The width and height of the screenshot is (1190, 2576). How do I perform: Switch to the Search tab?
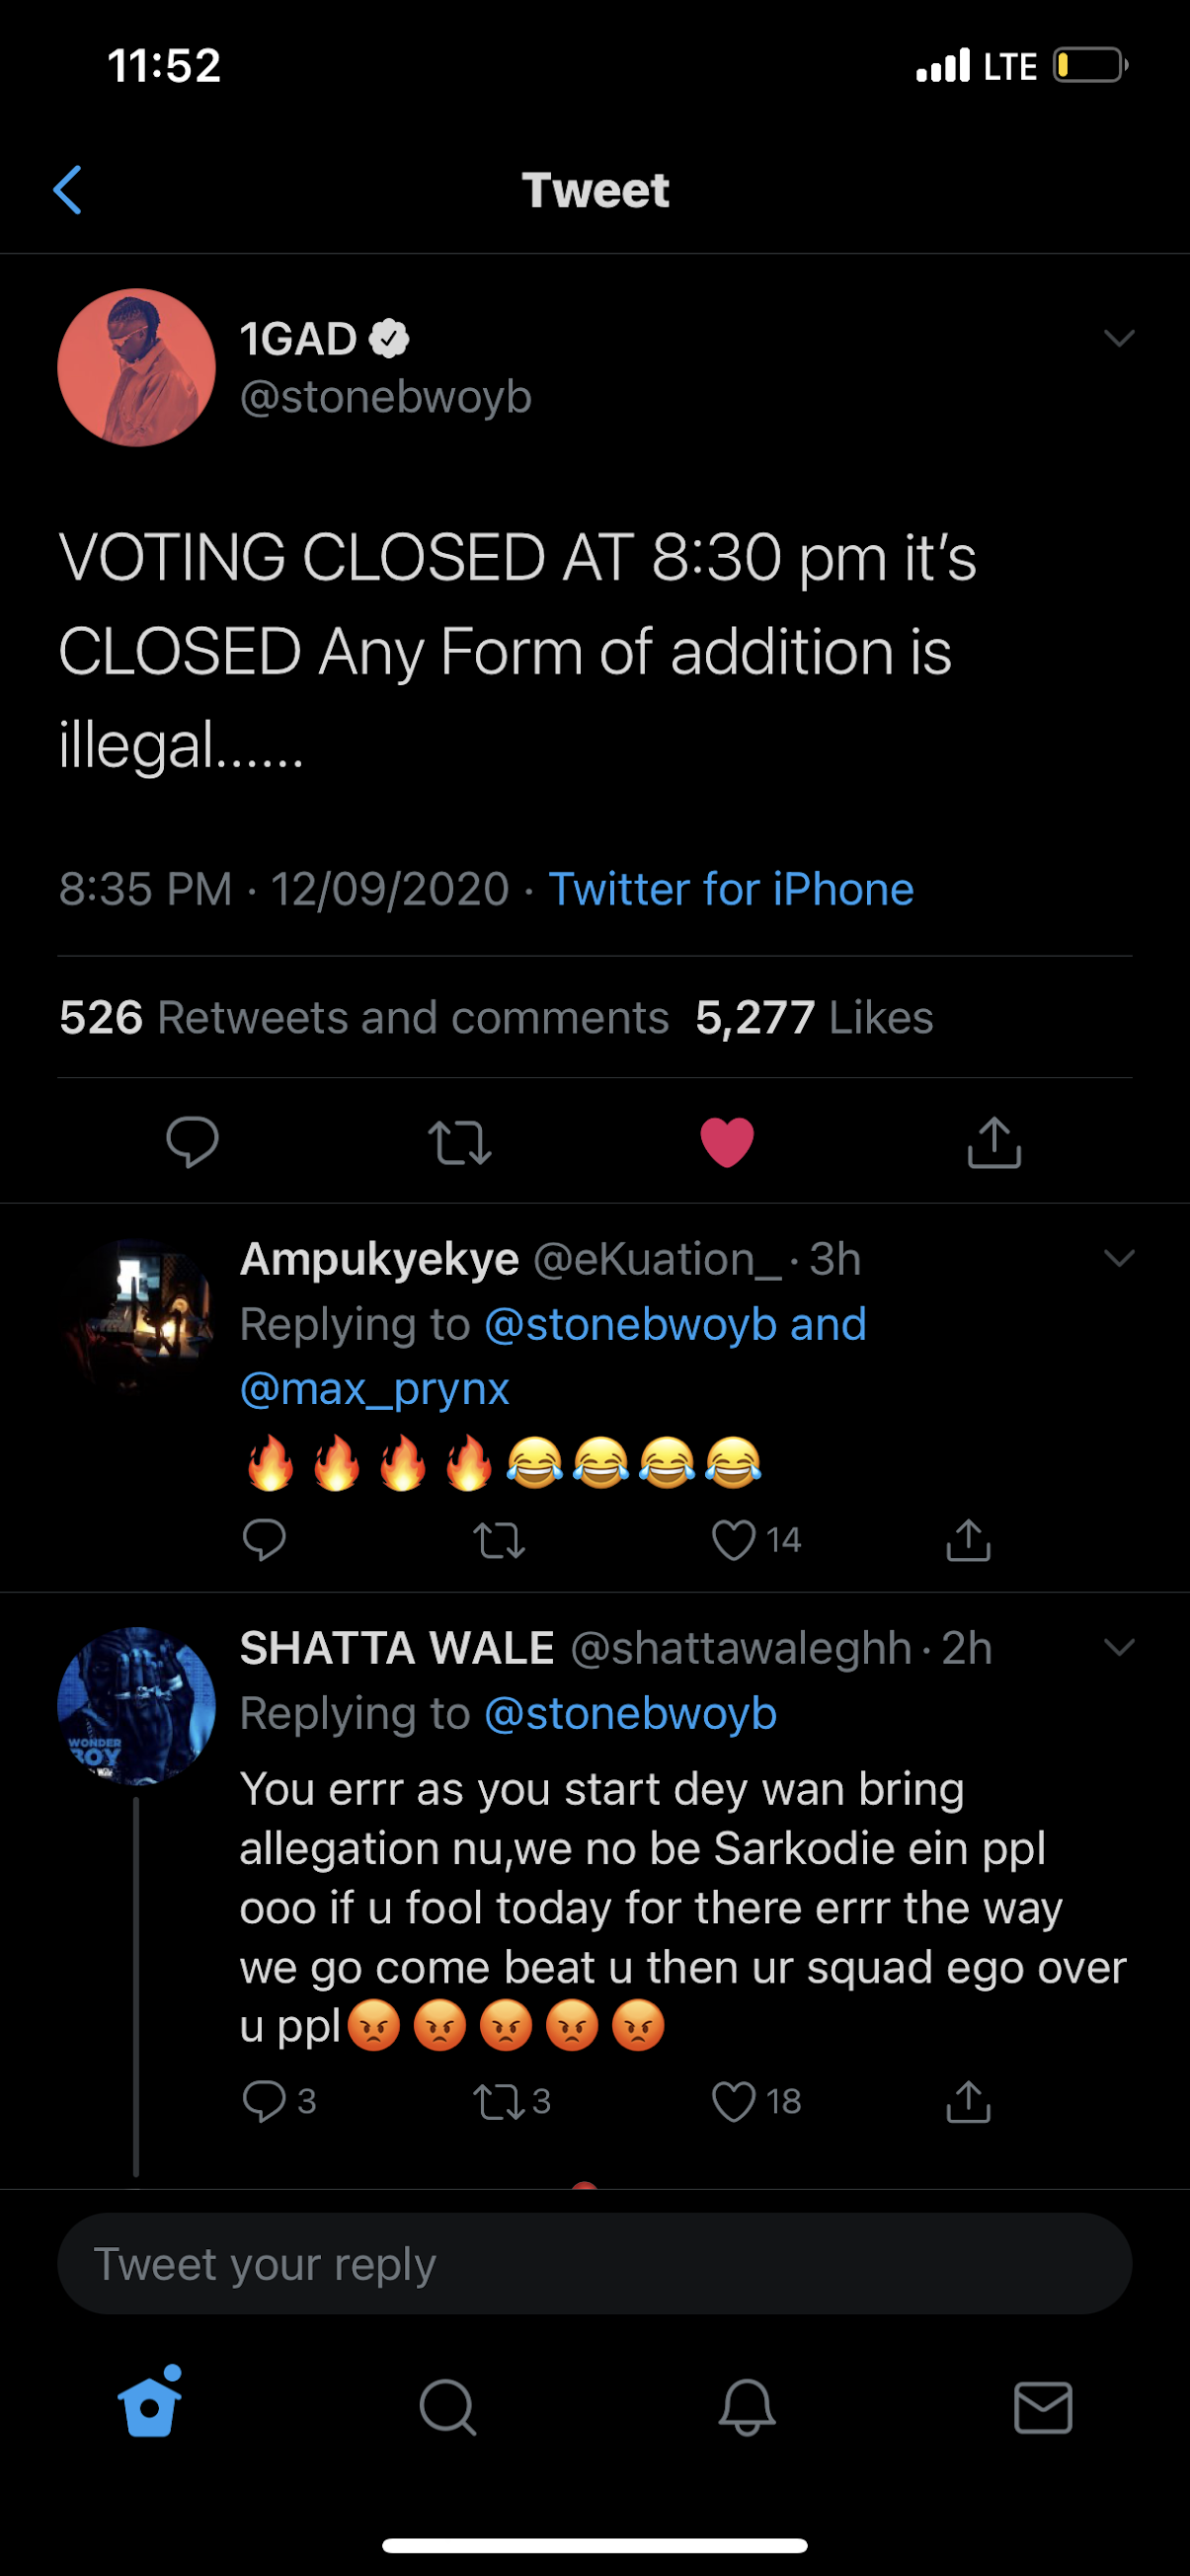[x=448, y=2407]
